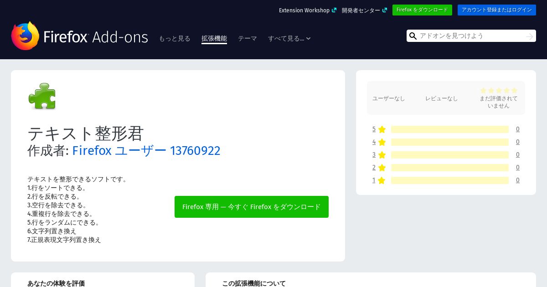Click the 0 count for 4 stars
This screenshot has height=287, width=547.
point(518,142)
